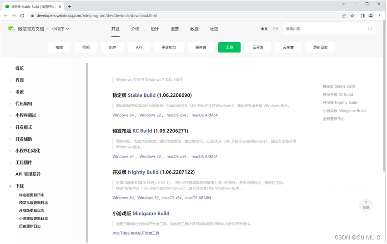
Task: Expand the 界面 sidebar section
Action: [10, 80]
